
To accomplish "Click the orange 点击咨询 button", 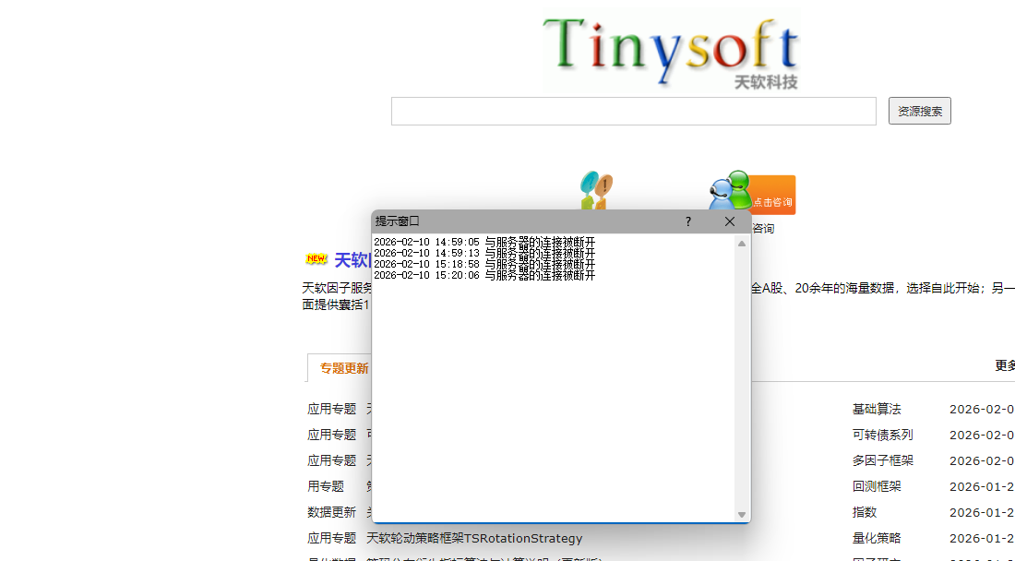I will pyautogui.click(x=773, y=196).
